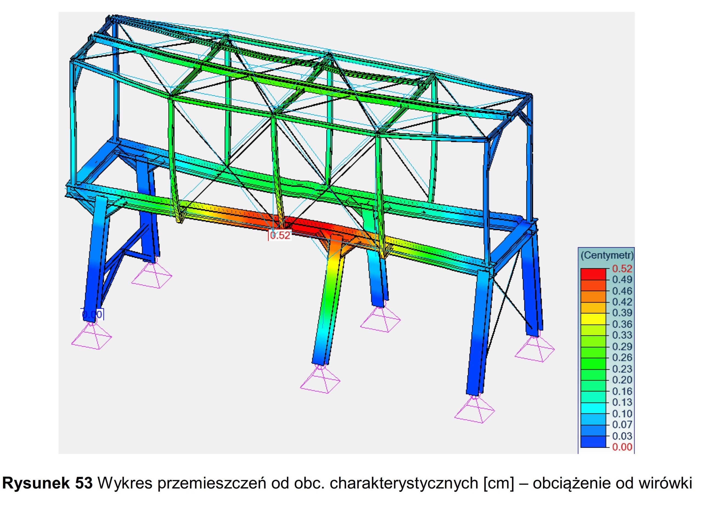Select the front-right pink support symbol
This screenshot has height=509, width=702.
474,410
